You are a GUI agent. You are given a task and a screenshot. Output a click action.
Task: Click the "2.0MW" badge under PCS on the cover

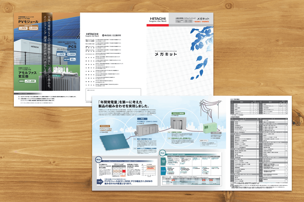71,54
